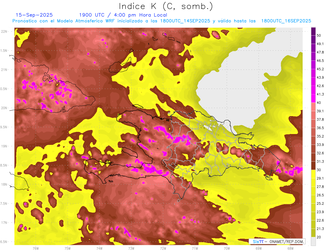The height and width of the screenshot is (252, 326).
Task: Click the colorbar value "50"
Action: click(x=319, y=35)
